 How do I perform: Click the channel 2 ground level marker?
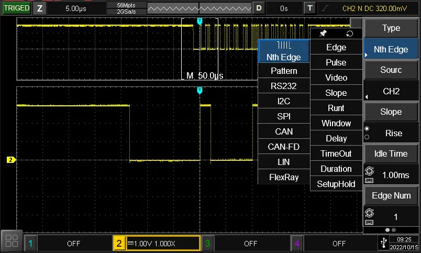[10, 160]
